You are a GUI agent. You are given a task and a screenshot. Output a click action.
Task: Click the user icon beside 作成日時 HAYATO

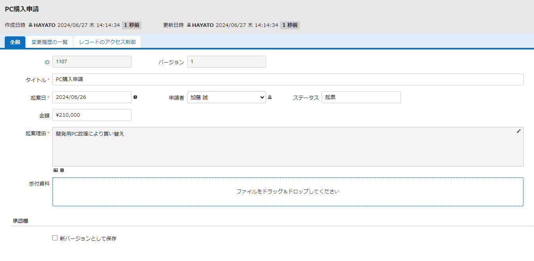point(31,25)
